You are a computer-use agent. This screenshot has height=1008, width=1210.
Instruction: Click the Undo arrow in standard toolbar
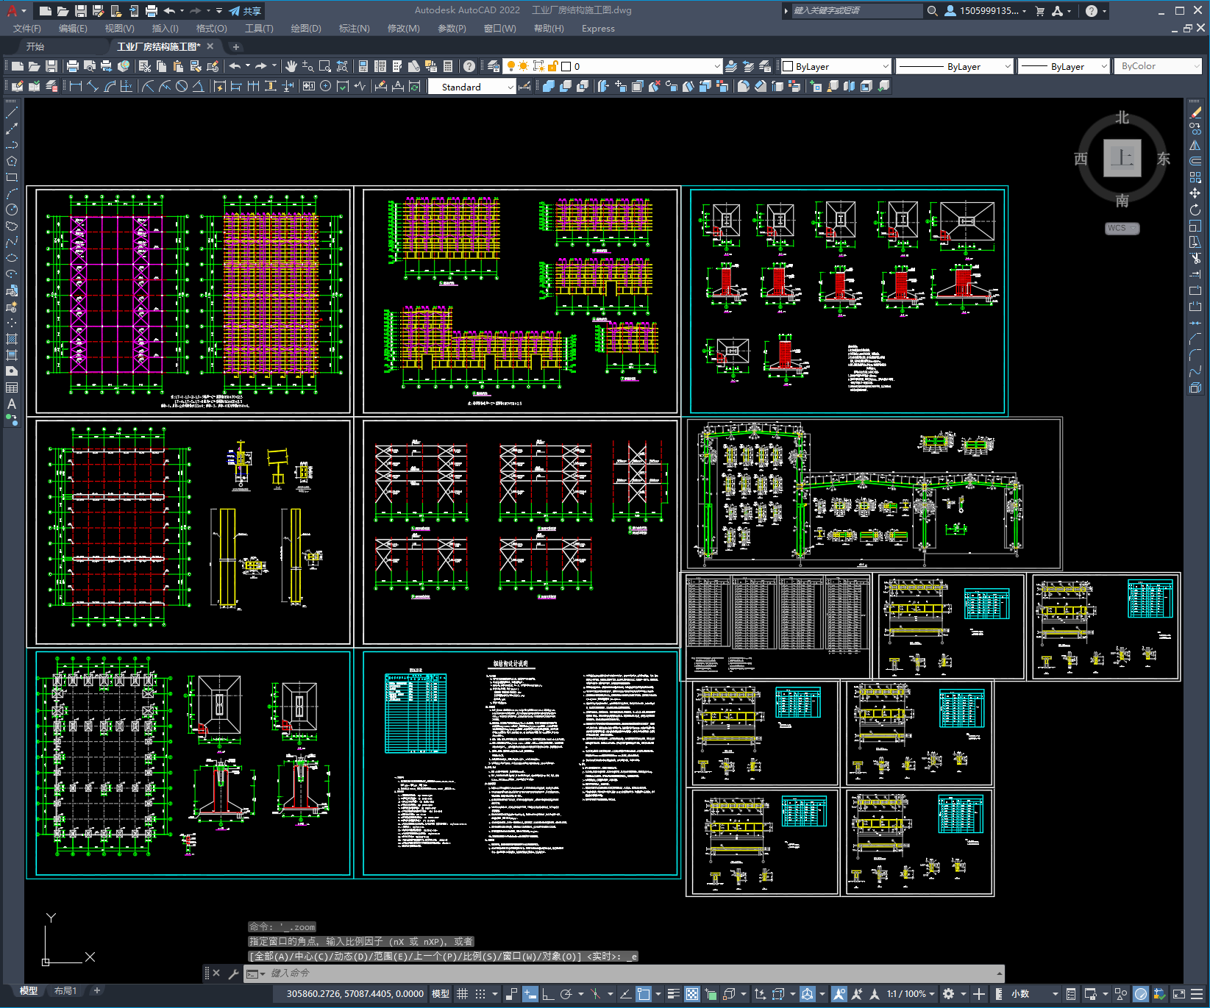[235, 66]
